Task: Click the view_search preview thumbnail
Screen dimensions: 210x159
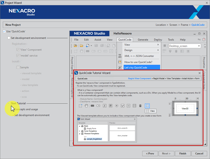Action: click(x=122, y=128)
